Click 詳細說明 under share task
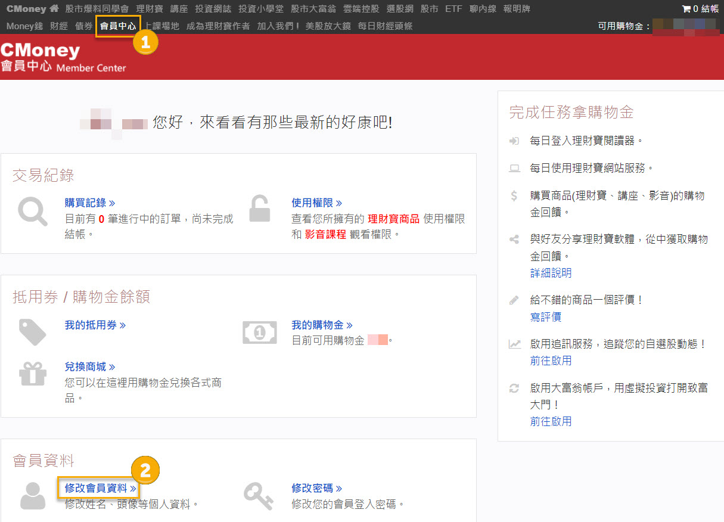The width and height of the screenshot is (724, 522). (x=551, y=273)
